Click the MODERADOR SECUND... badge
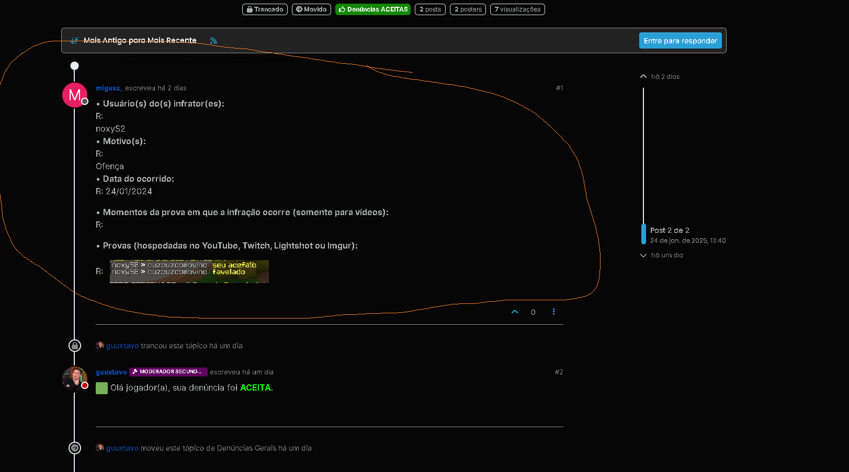Viewport: 849px width, 472px height. [x=168, y=372]
